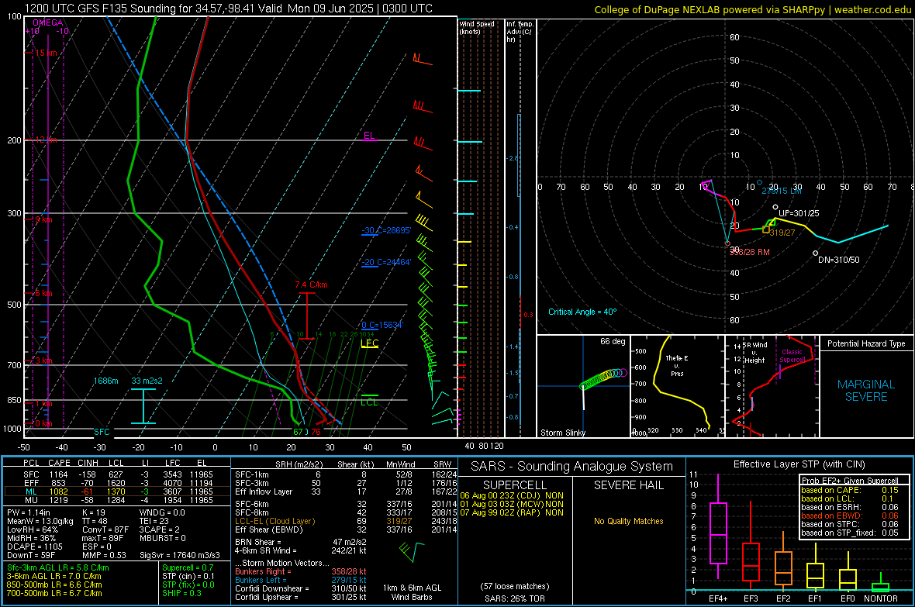Select the SFC-1km shear row
The image size is (915, 607).
coord(346,474)
